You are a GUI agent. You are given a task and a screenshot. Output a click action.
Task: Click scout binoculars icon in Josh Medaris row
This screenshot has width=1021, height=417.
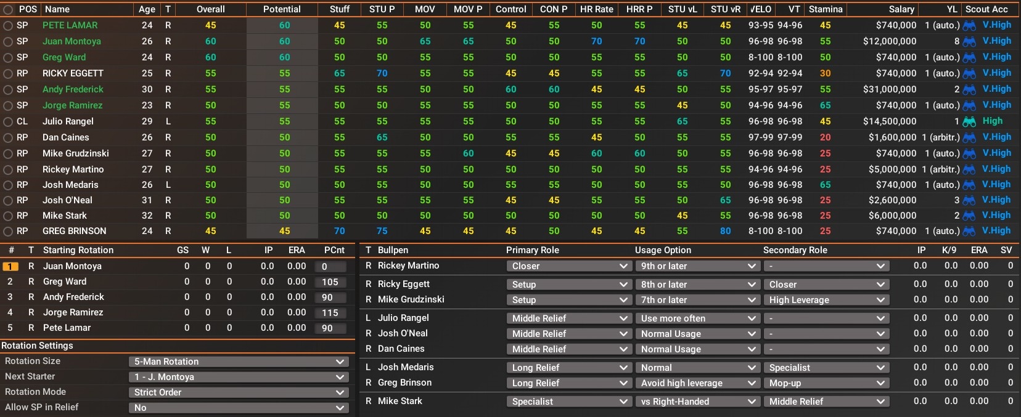click(x=969, y=185)
